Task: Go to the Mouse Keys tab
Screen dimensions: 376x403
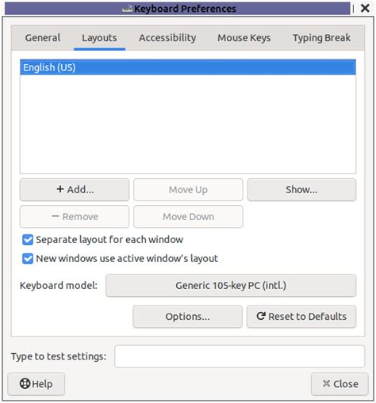Action: 244,38
